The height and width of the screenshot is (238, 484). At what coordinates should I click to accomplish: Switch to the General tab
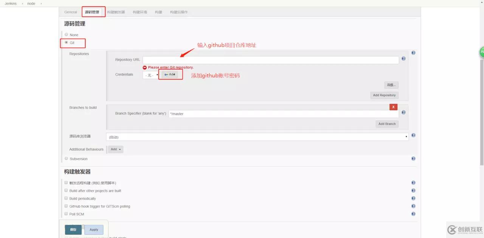[71, 12]
